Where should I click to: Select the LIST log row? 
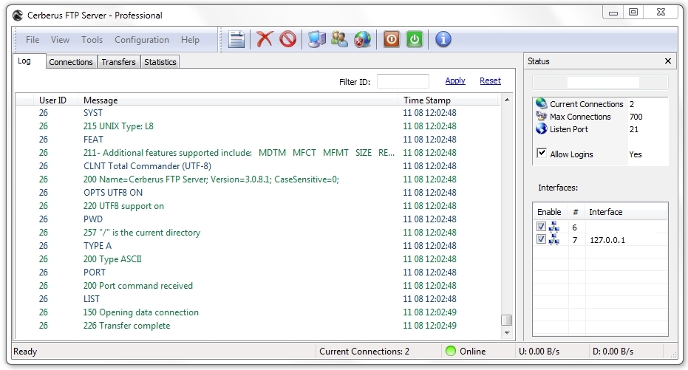258,299
